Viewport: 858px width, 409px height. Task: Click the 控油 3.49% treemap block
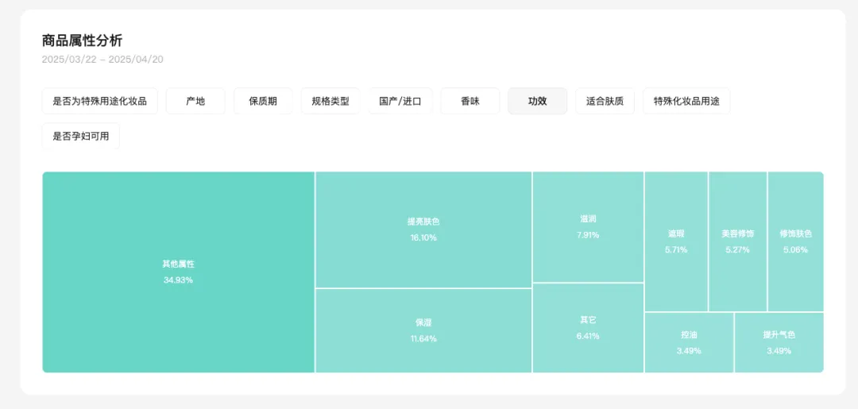[690, 342]
